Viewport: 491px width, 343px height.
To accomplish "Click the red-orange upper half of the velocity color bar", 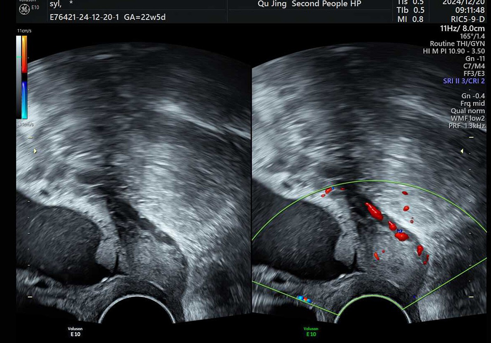I will (24, 54).
